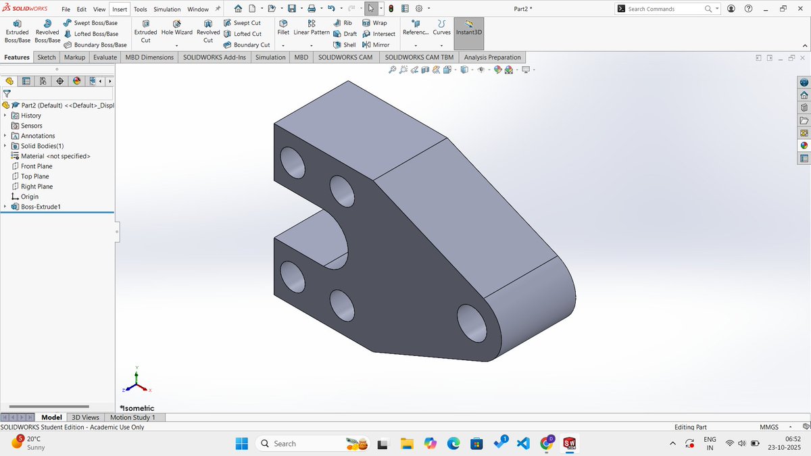
Task: Select Front Plane in feature tree
Action: tap(36, 166)
